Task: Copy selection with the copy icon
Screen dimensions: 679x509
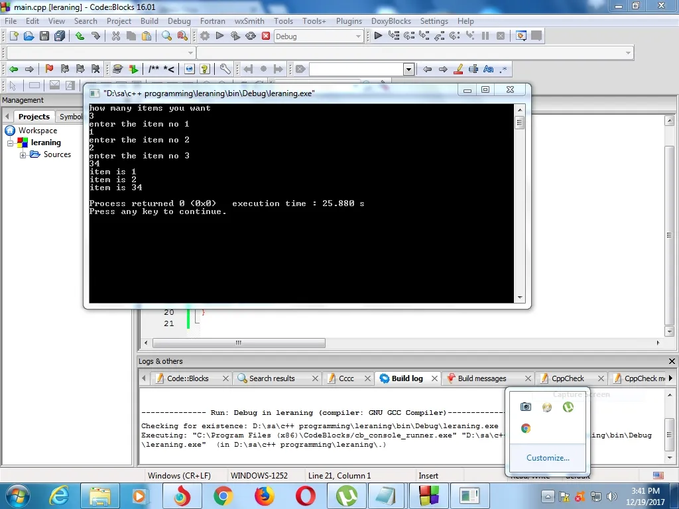Action: 131,36
